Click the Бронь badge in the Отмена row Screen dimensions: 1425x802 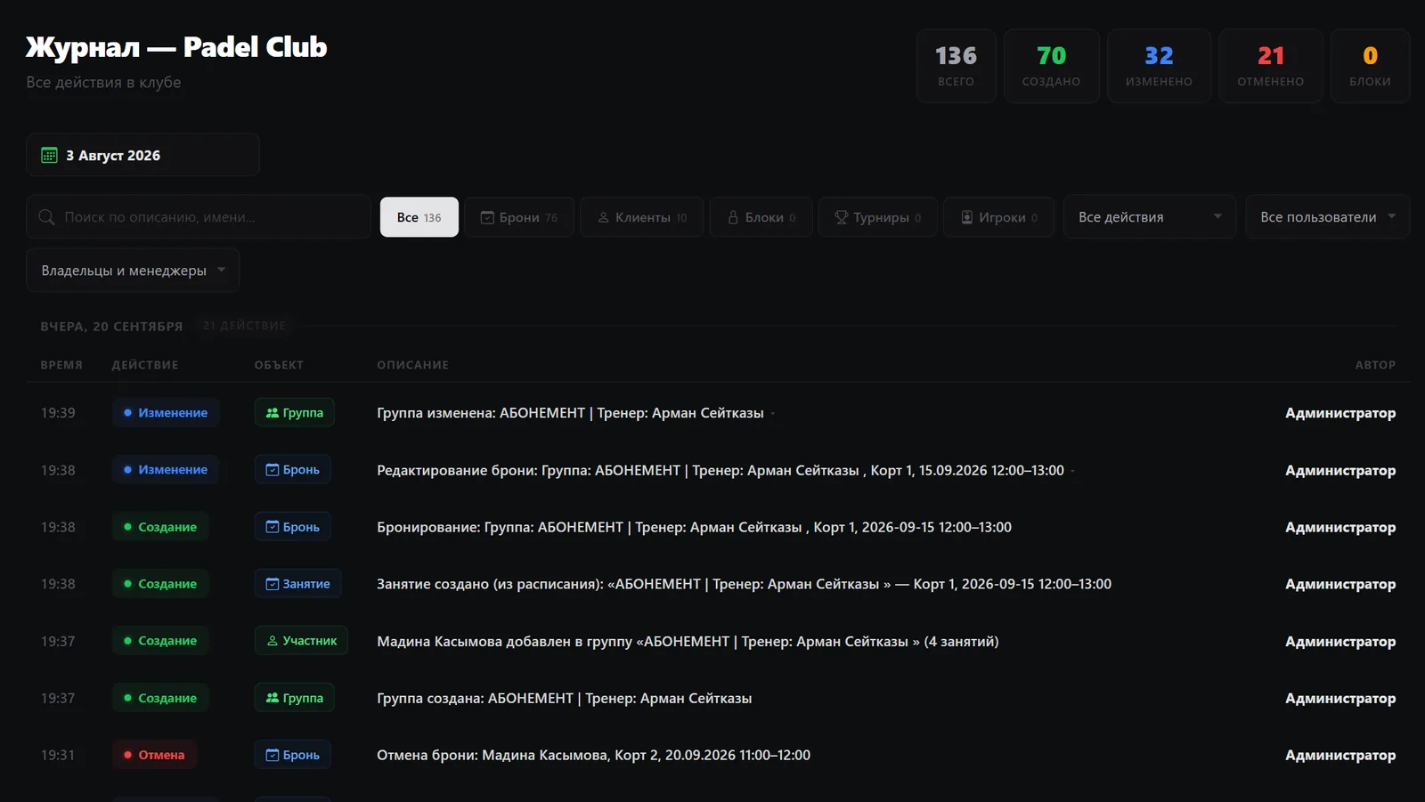coord(293,755)
